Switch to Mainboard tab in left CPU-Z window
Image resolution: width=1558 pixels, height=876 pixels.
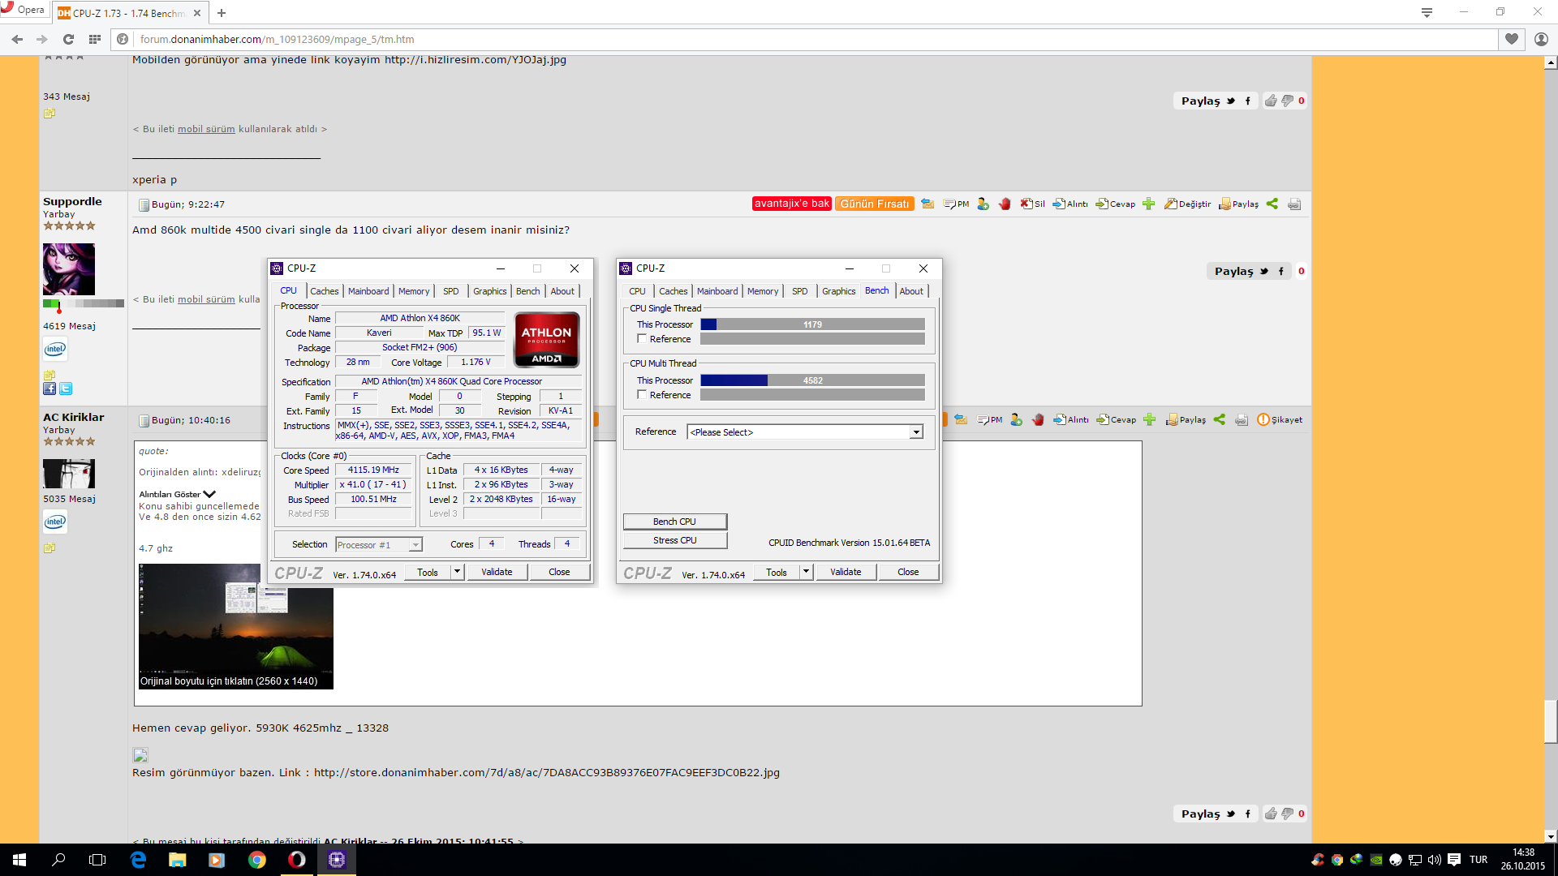(x=368, y=291)
